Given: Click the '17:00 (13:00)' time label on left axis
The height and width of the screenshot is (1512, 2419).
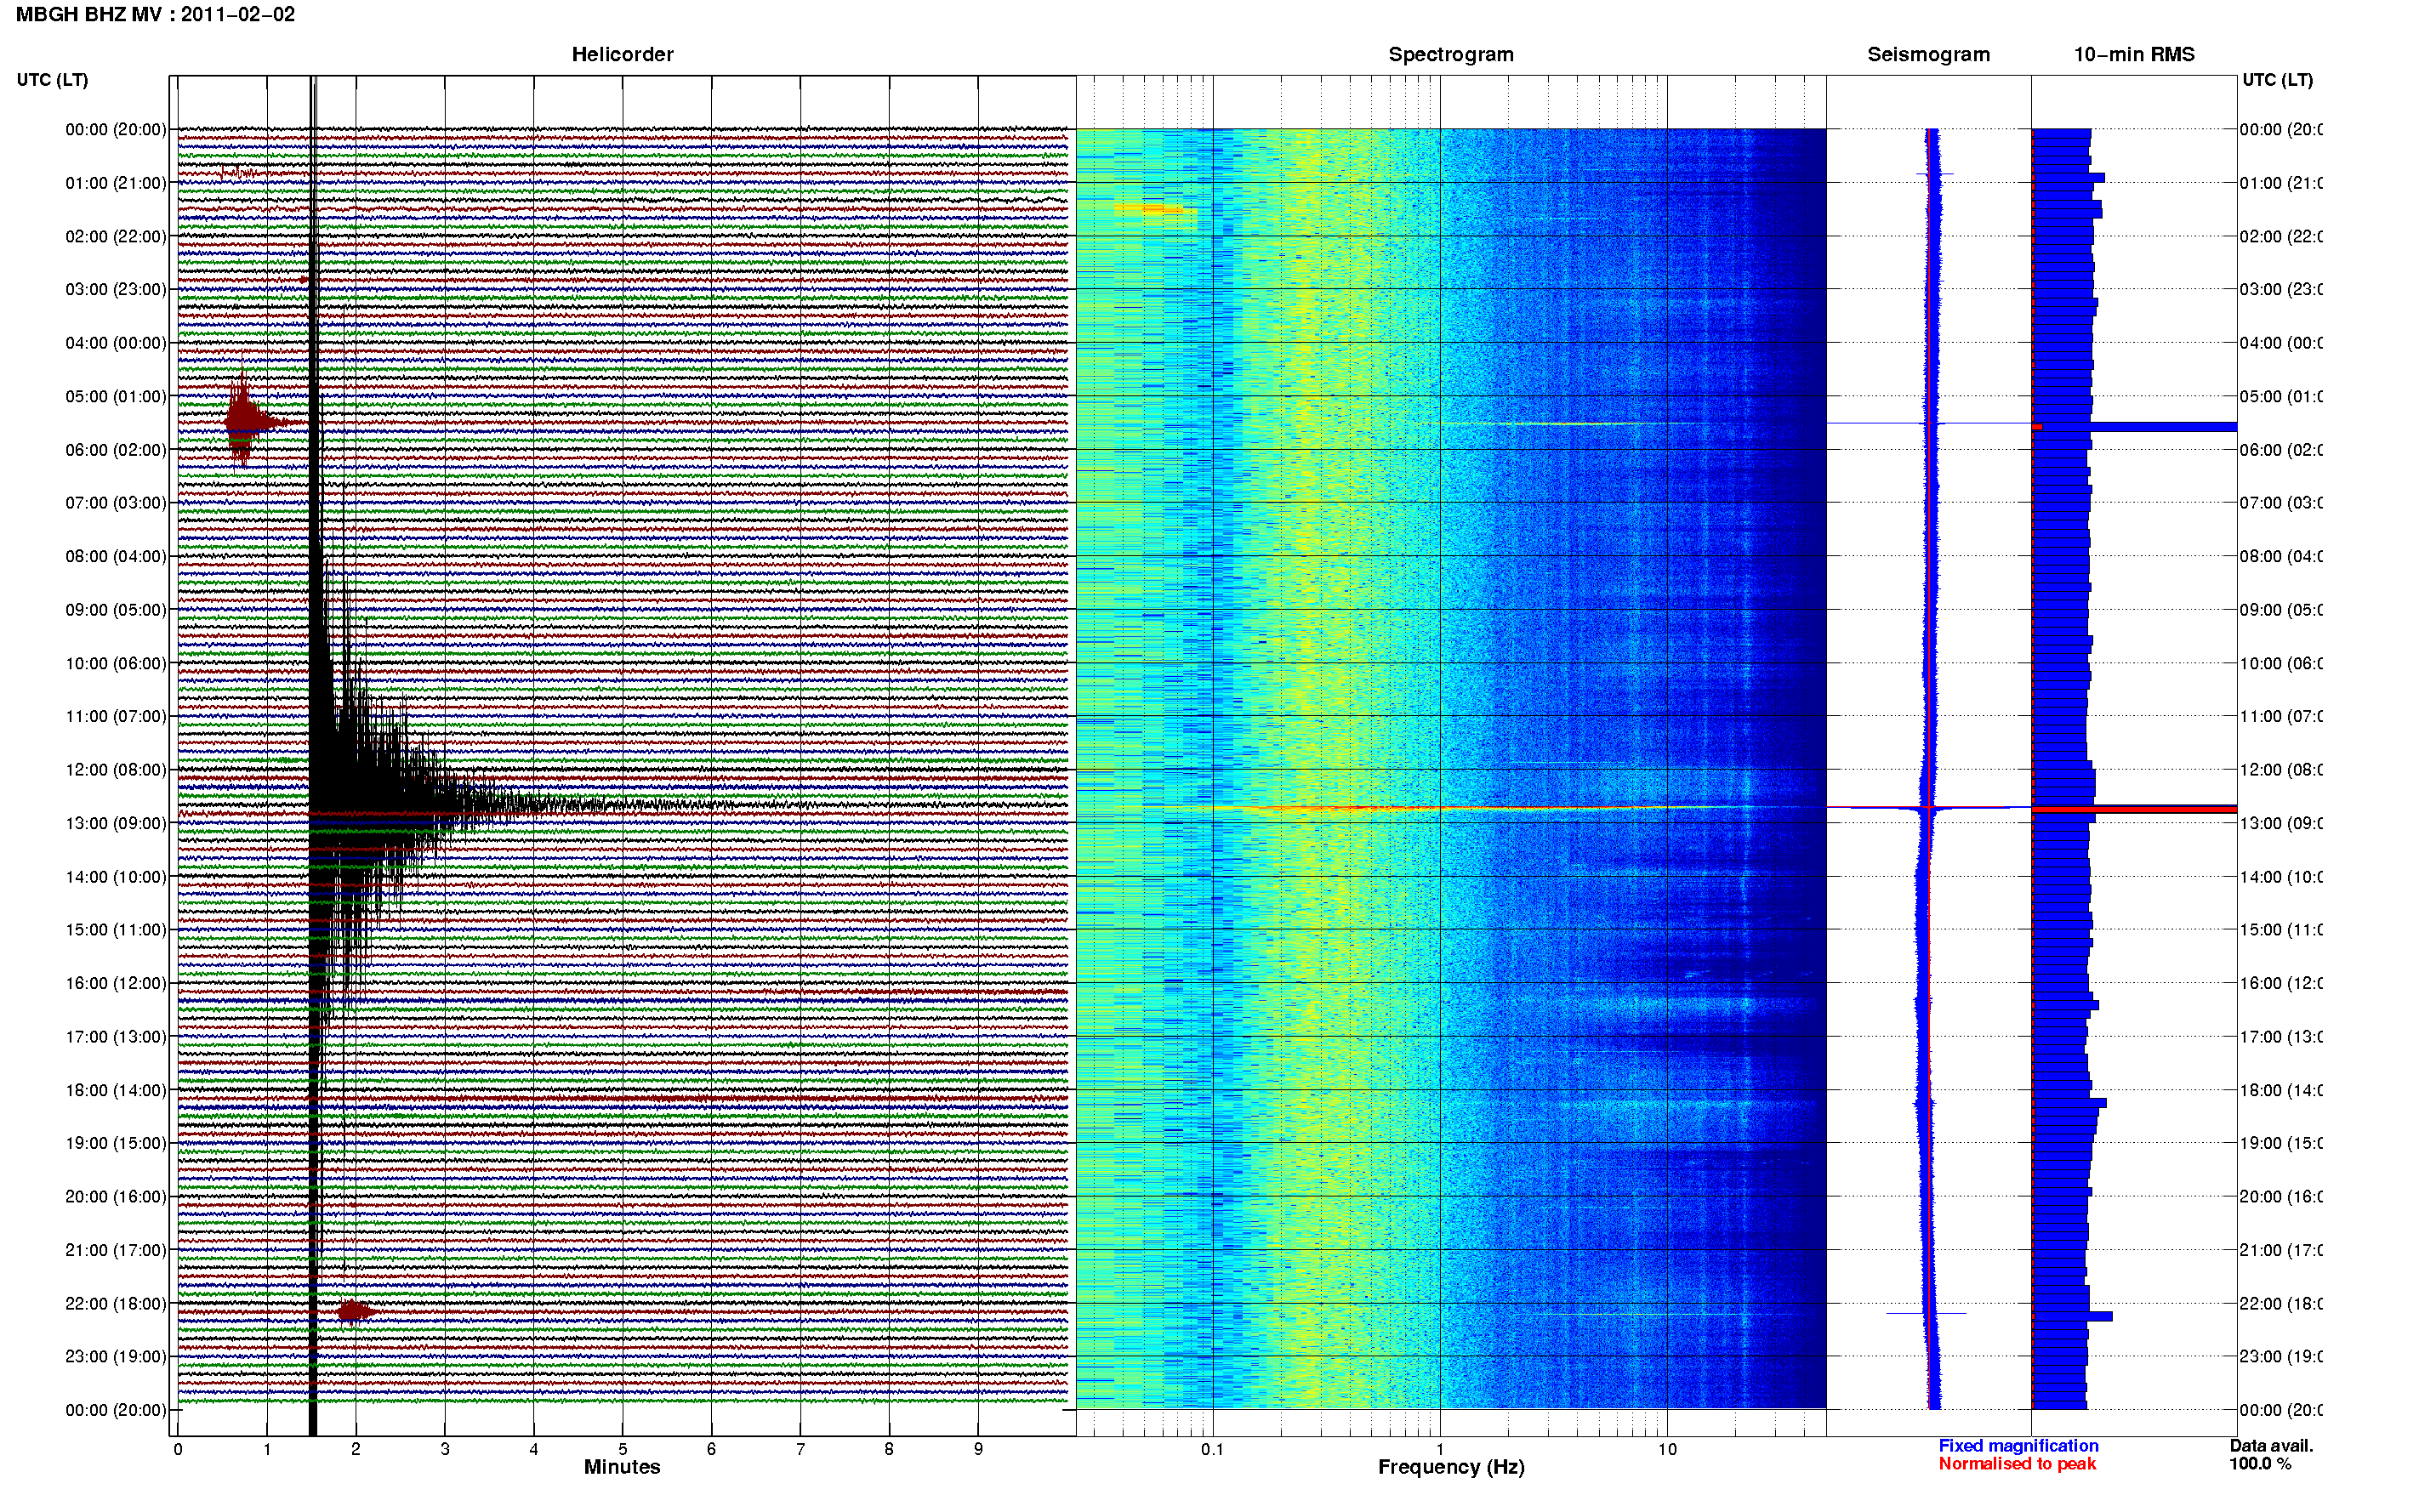Looking at the screenshot, I should point(116,1037).
